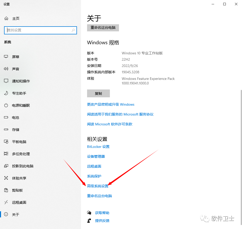Open 设备管理器 link
242x229 pixels.
[x=96, y=156]
